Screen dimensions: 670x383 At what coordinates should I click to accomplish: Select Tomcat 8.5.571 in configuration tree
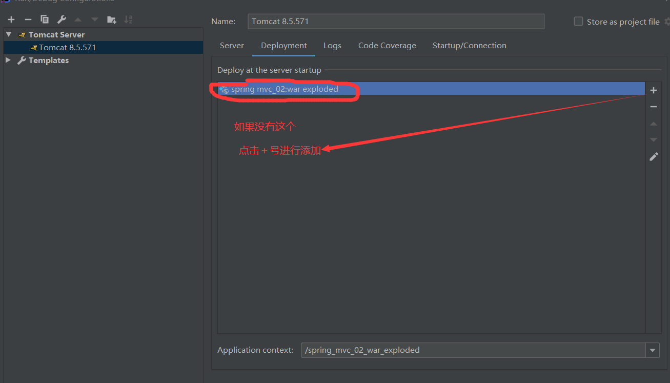[103, 47]
